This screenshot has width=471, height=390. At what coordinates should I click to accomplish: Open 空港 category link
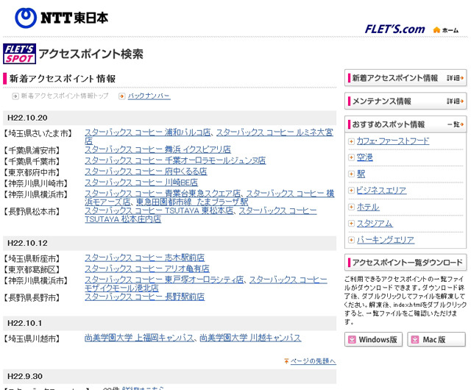(x=365, y=157)
